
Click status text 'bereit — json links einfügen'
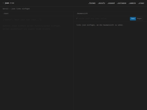tap(16, 9)
